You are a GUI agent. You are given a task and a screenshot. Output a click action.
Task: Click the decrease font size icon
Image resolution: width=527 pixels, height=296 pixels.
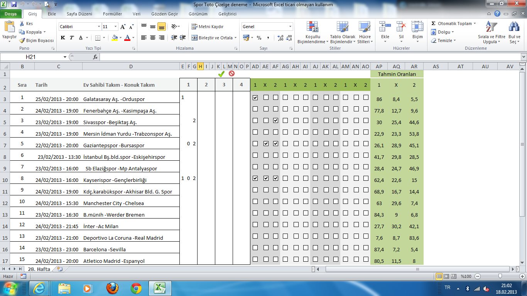point(131,27)
